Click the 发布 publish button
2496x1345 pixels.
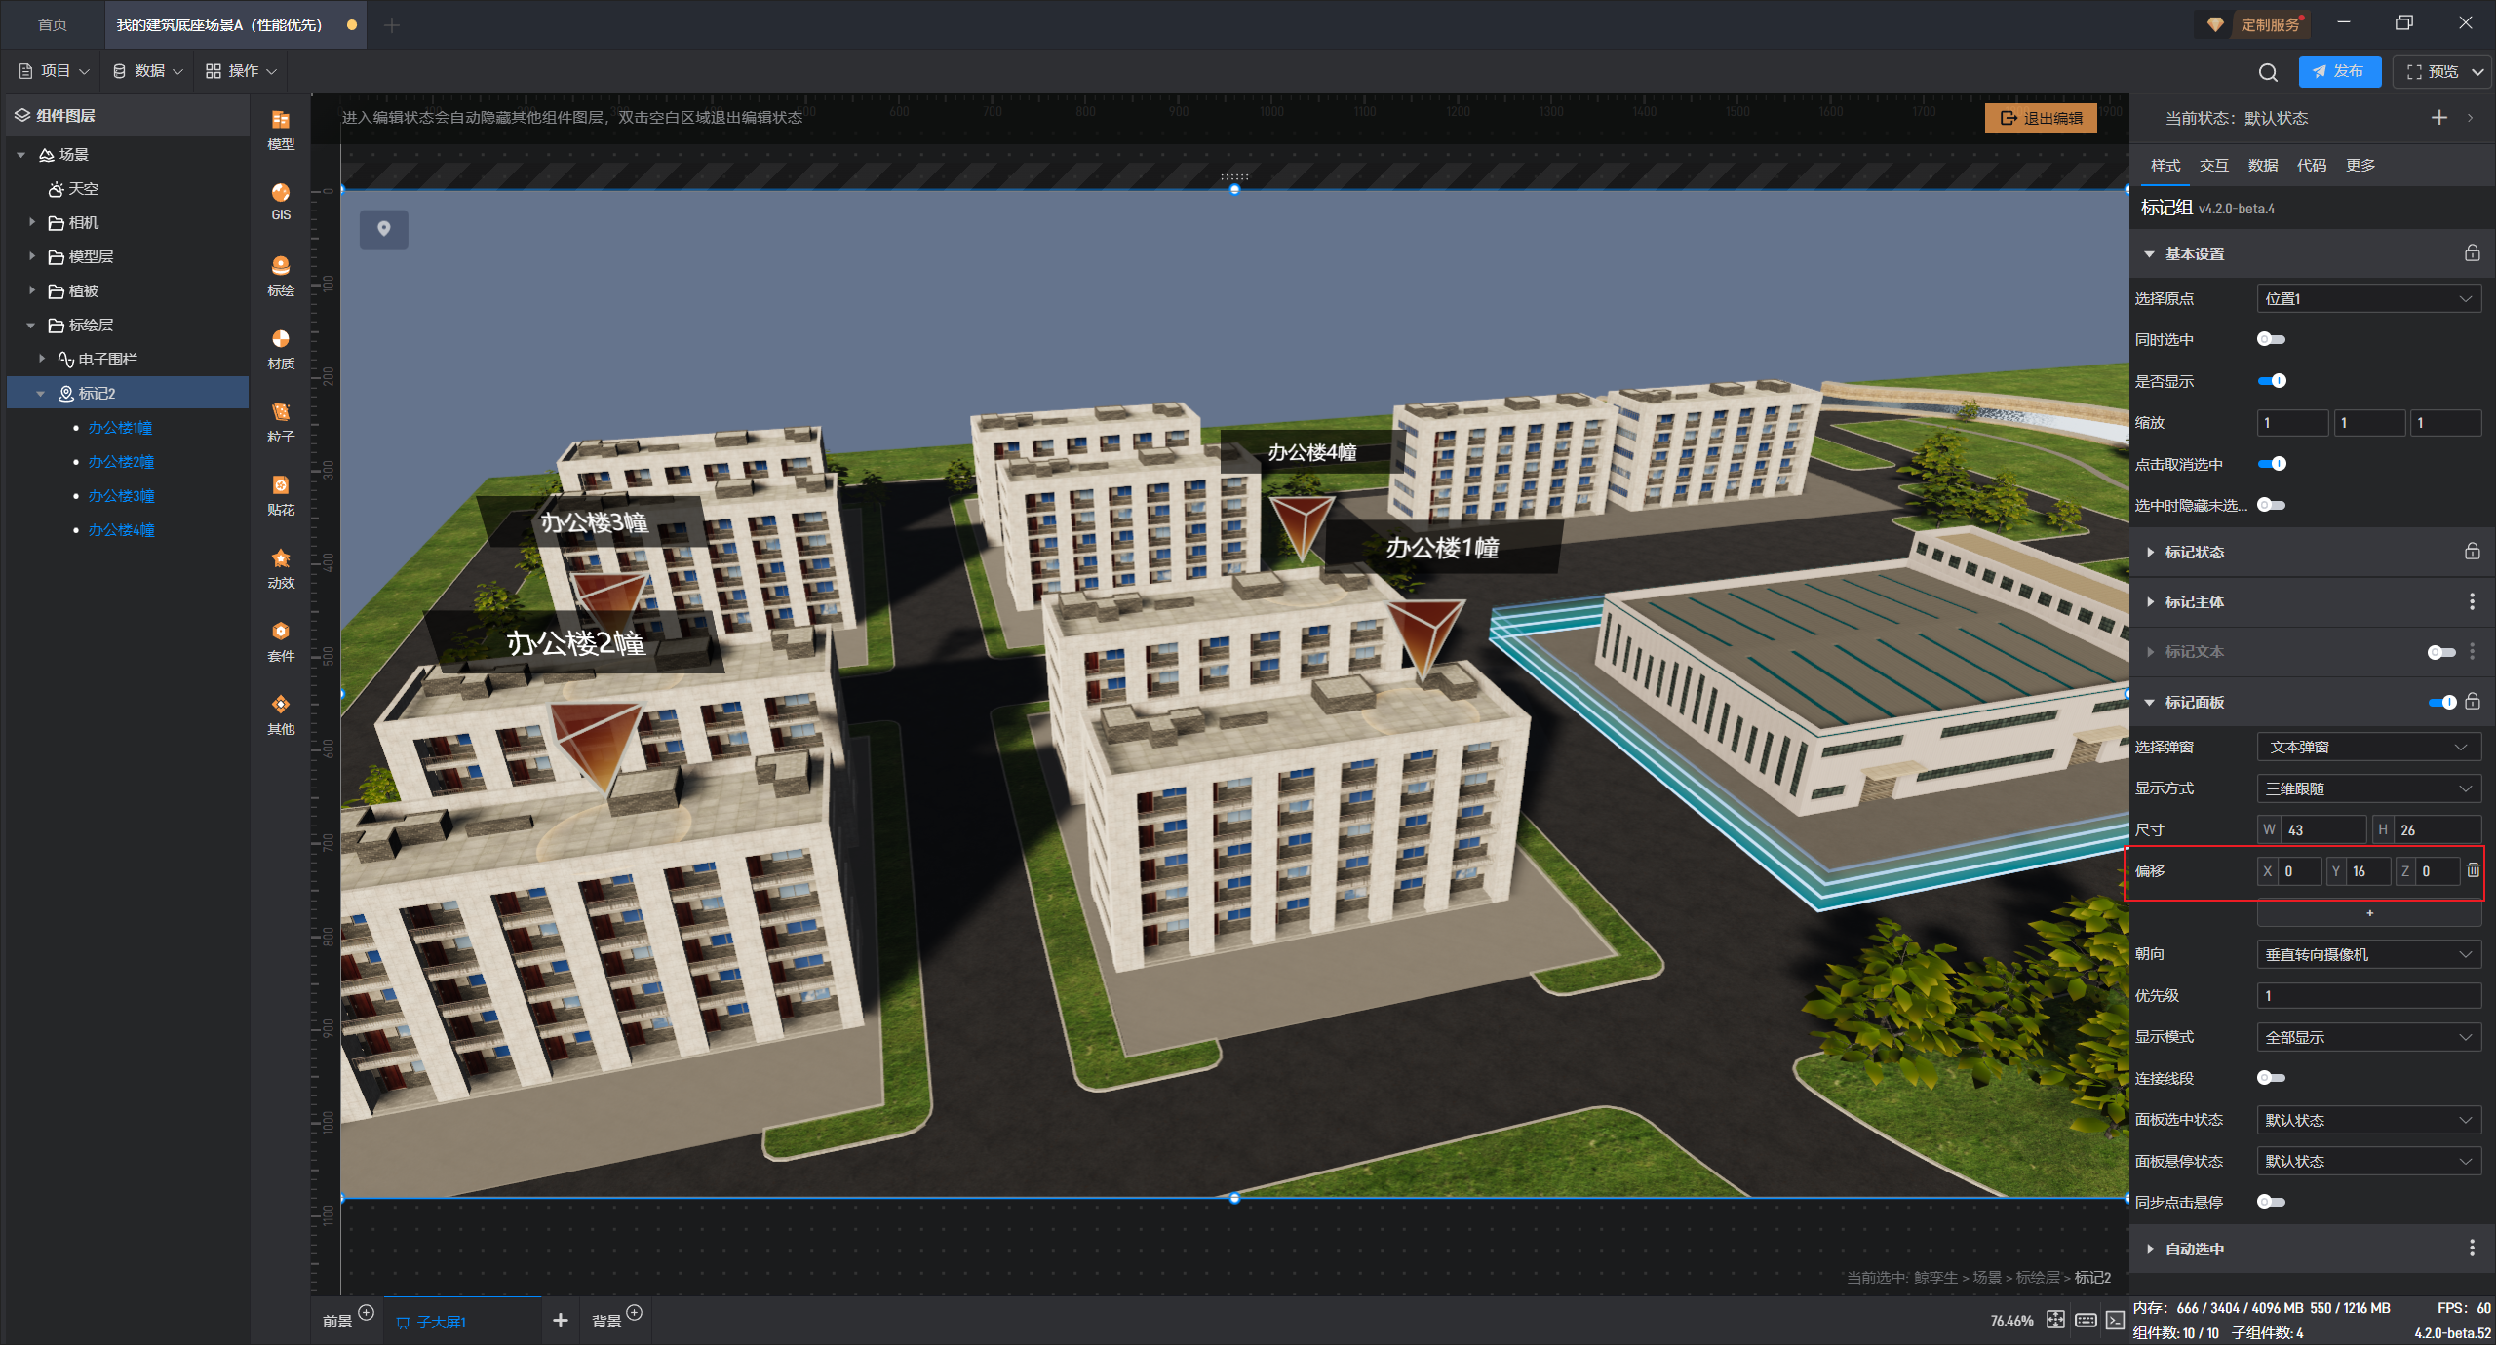(2338, 71)
